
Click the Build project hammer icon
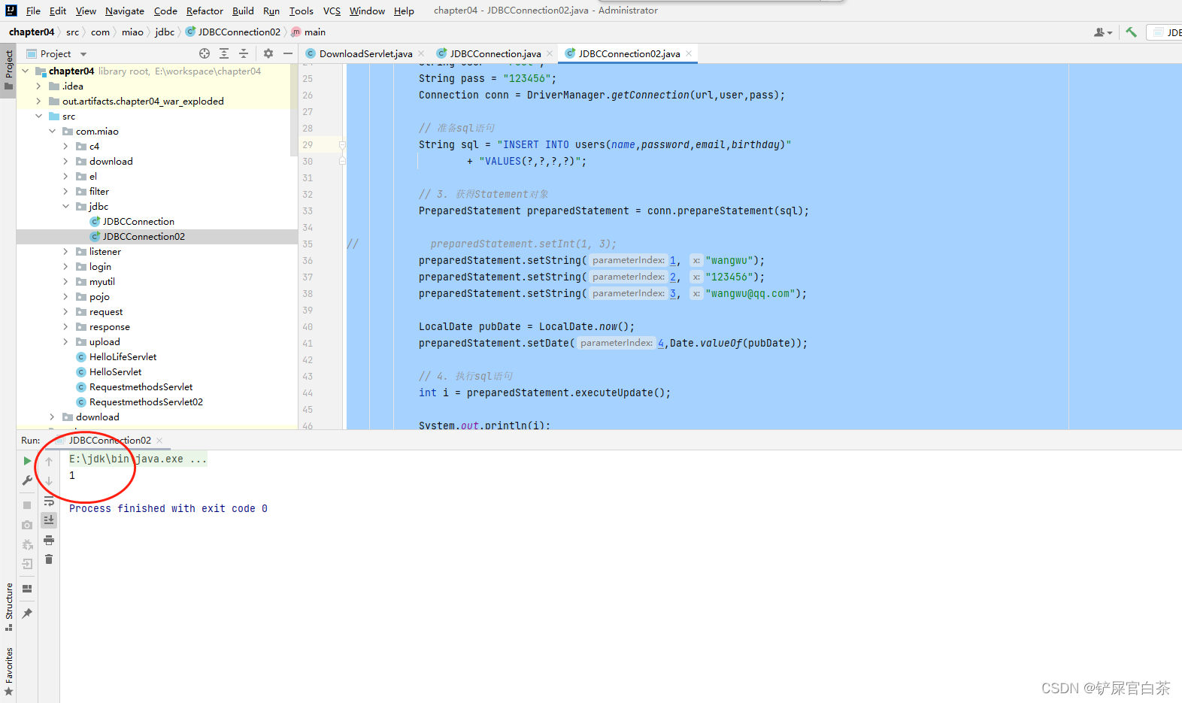(1131, 32)
